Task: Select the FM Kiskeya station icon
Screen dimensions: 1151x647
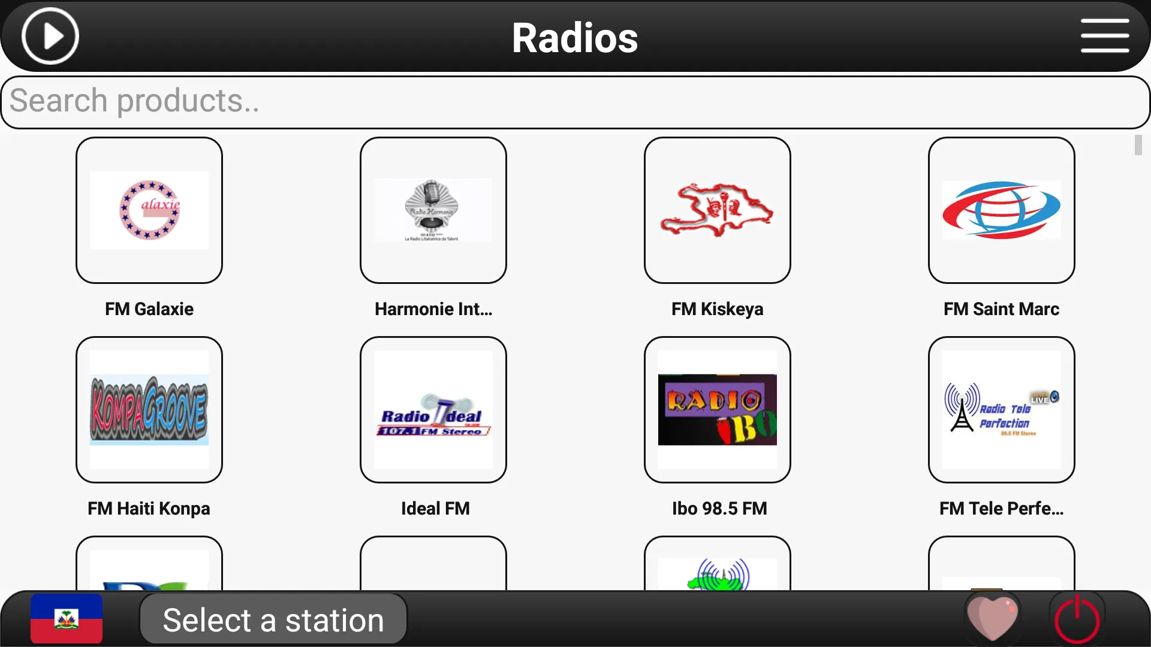Action: click(718, 209)
